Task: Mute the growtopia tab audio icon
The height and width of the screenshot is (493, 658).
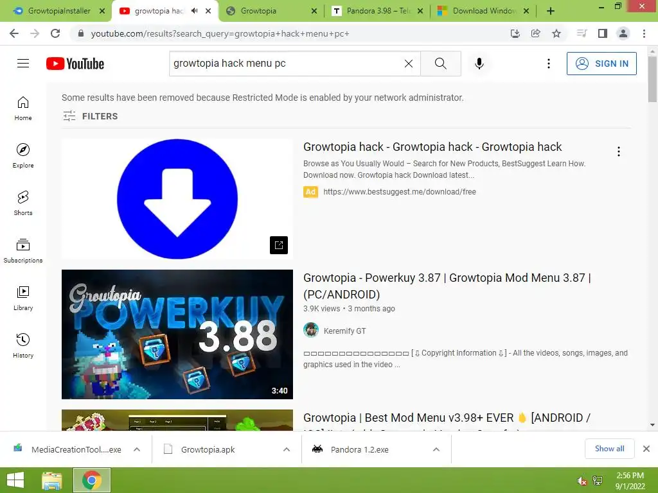Action: pos(194,11)
